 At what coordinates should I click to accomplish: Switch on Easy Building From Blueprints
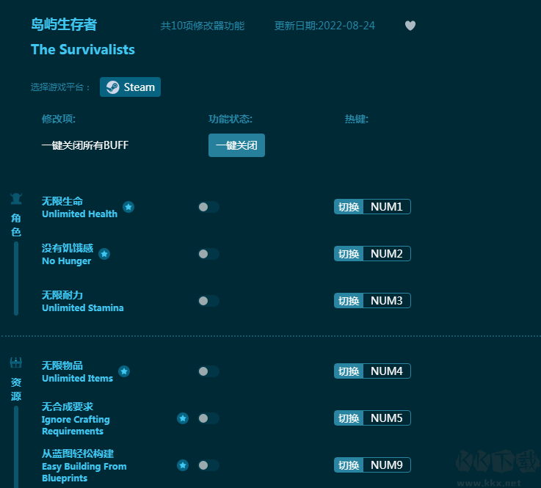[208, 465]
